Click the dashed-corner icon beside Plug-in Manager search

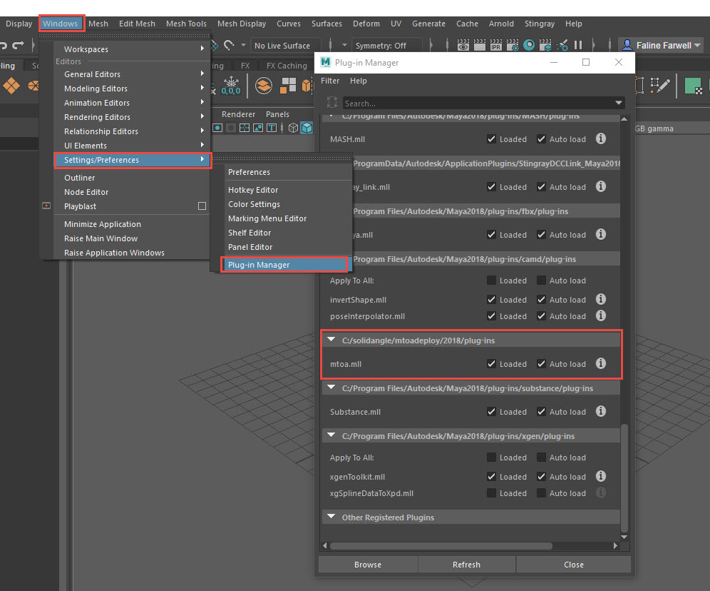(x=332, y=103)
